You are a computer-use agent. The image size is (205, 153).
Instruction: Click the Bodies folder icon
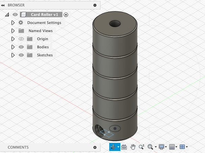click(30, 47)
